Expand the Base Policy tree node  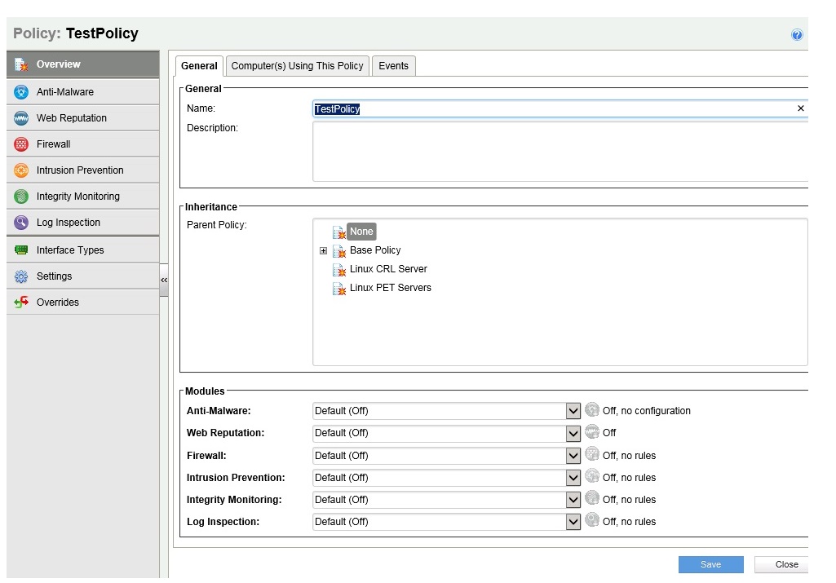(x=324, y=251)
